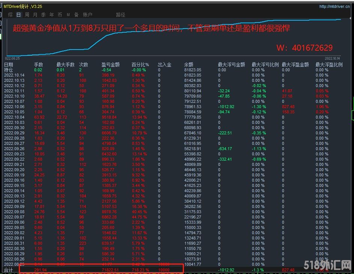
Task: Select the 2022.10.10 date row
Action: (14, 96)
